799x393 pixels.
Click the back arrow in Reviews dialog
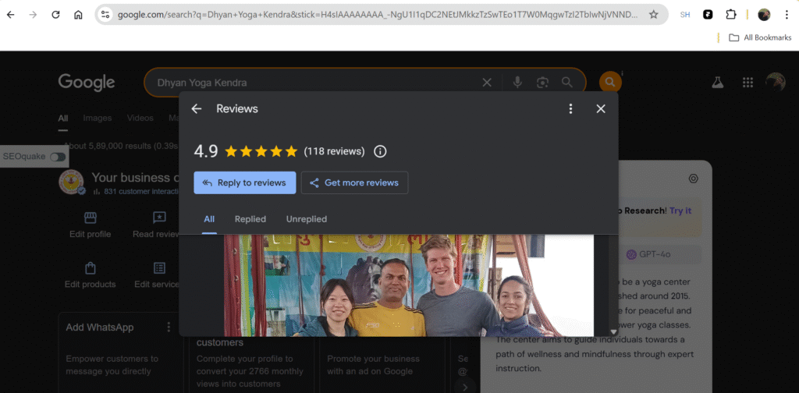[x=197, y=109]
